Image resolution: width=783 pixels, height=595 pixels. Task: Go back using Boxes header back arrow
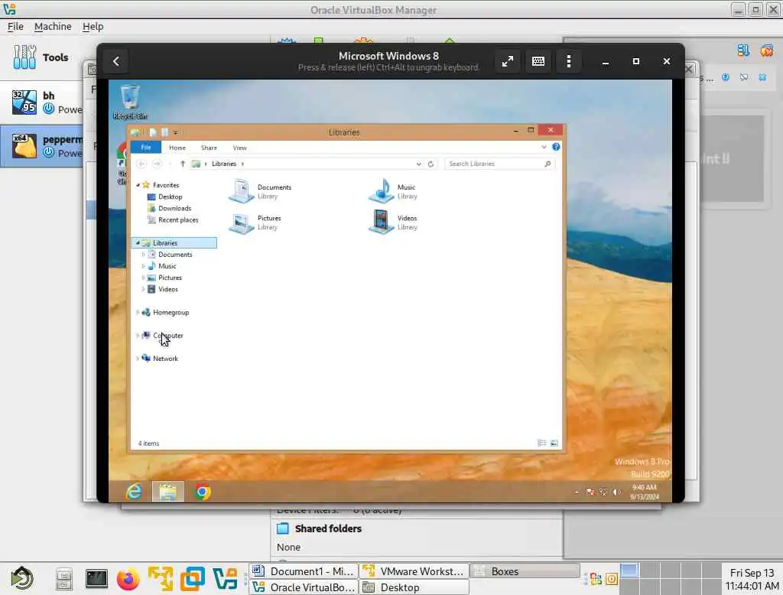click(x=116, y=61)
